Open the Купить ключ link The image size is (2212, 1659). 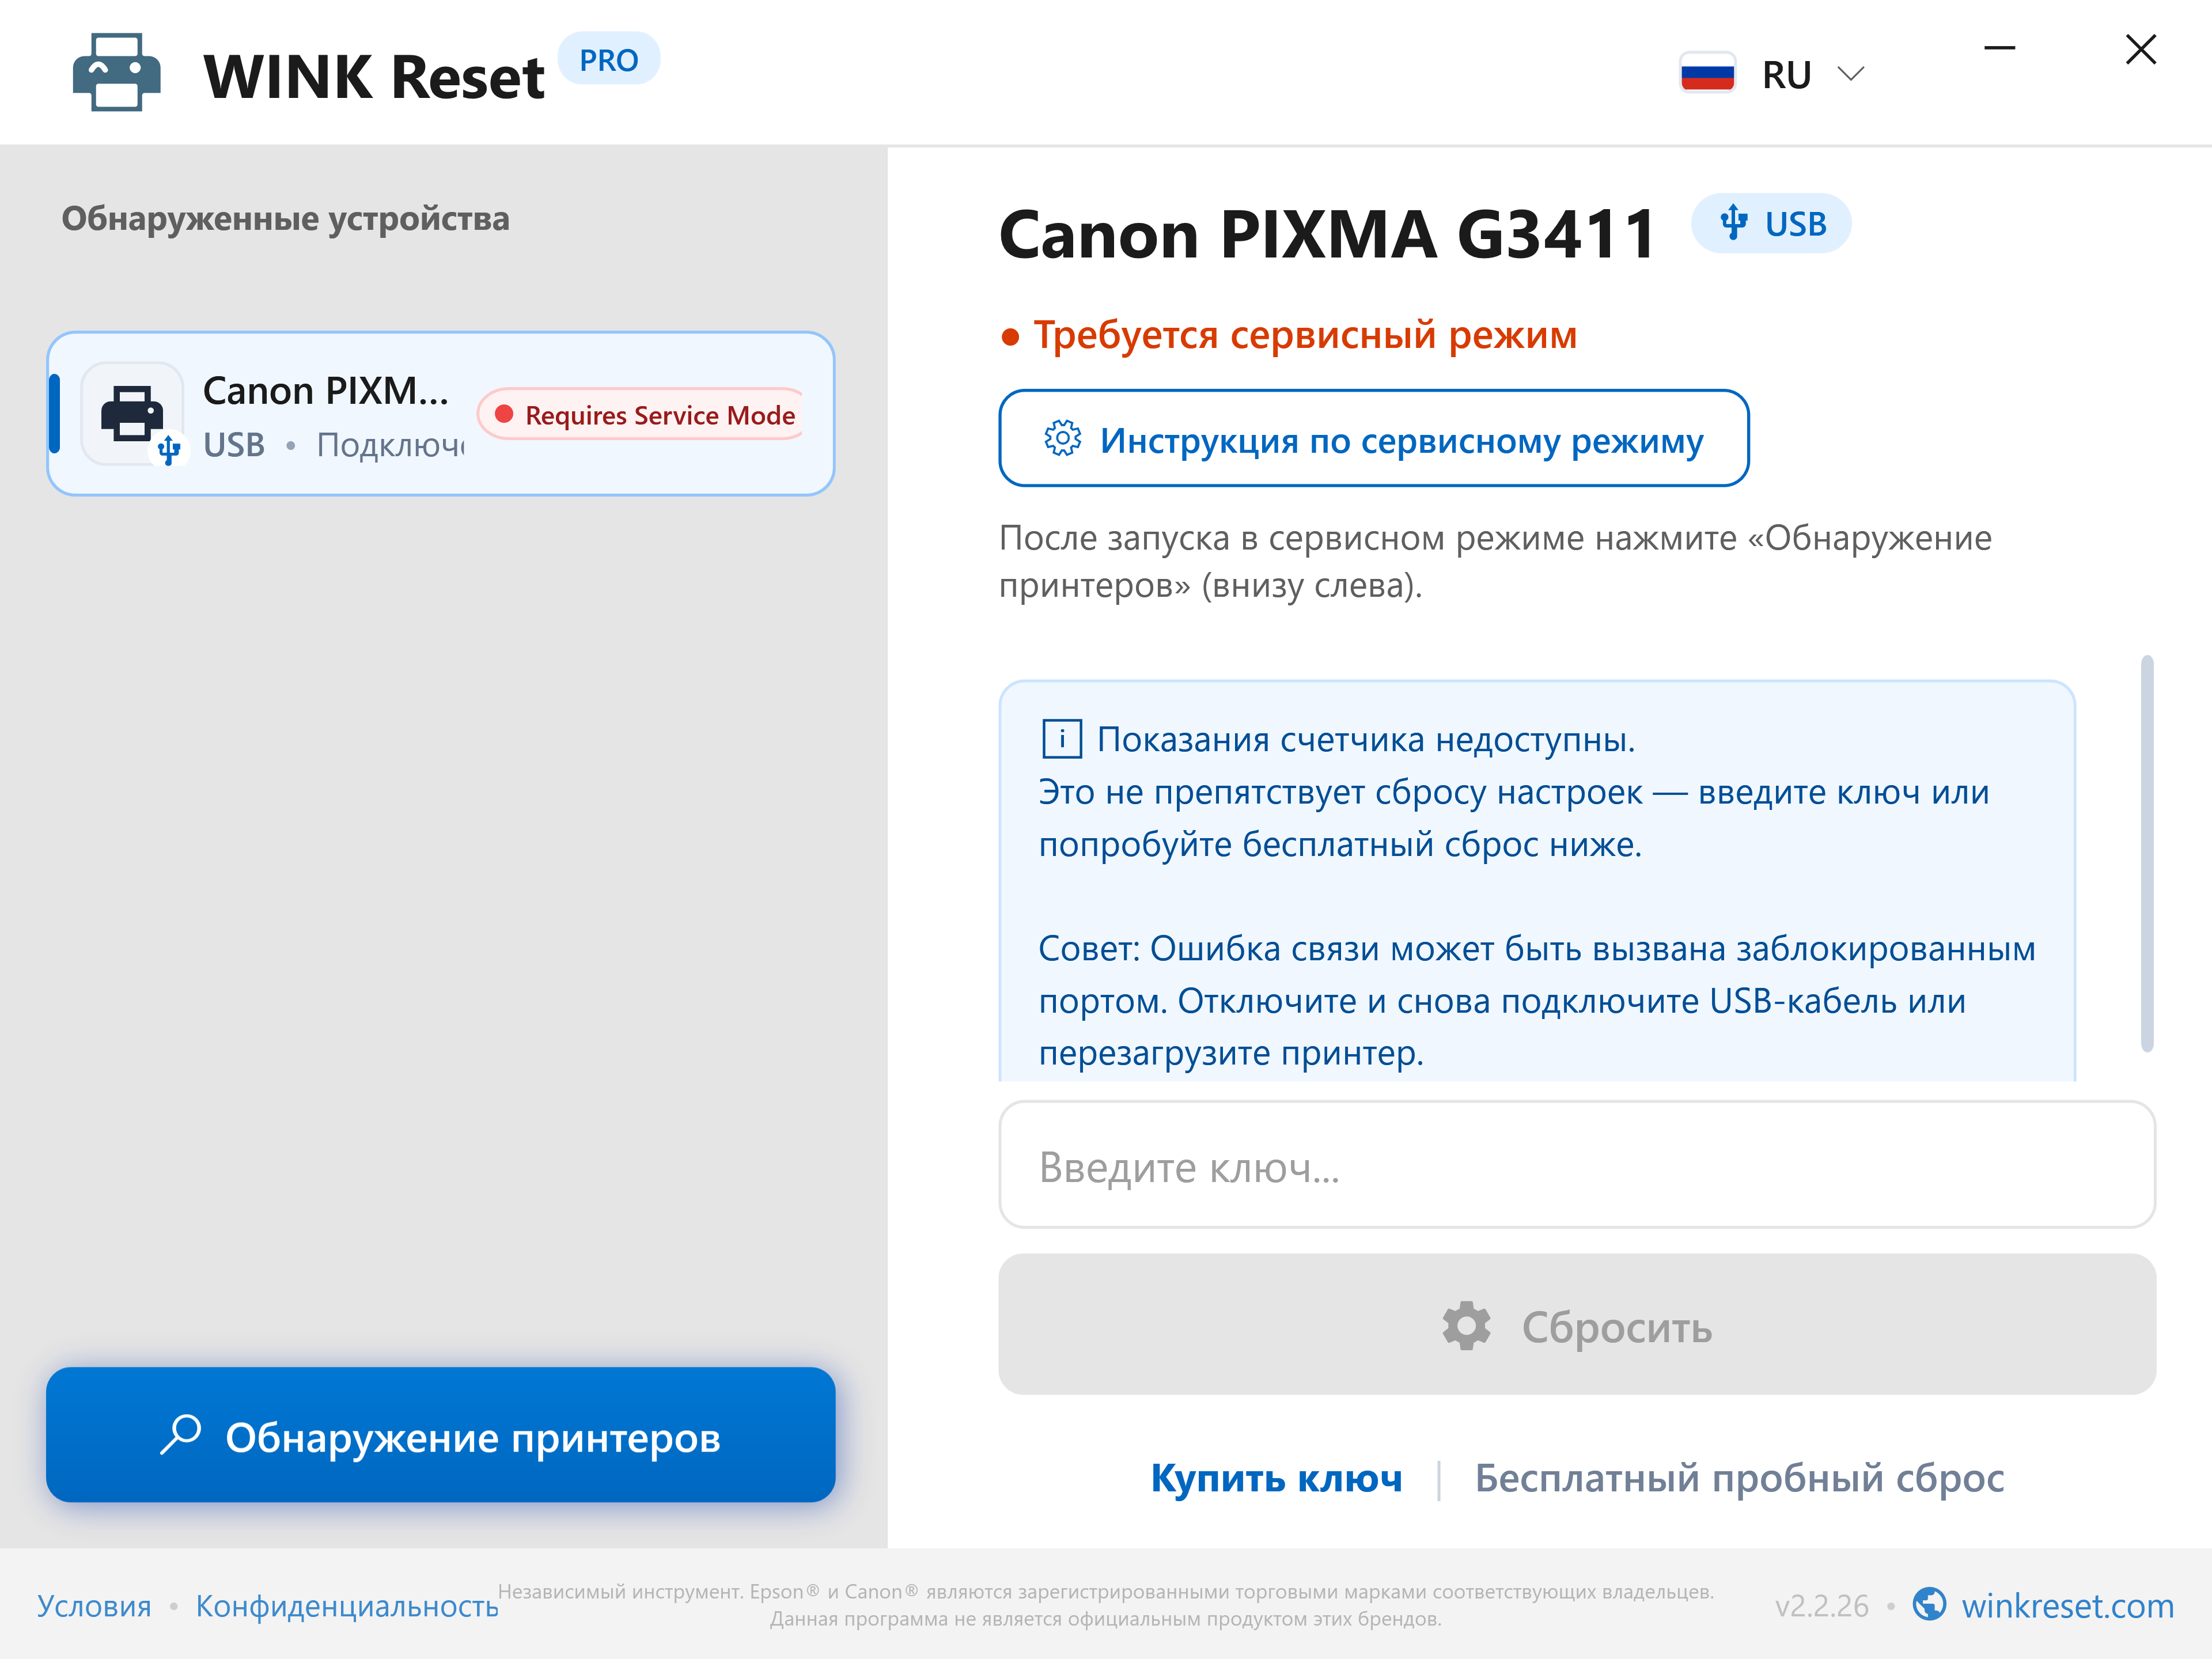(x=1276, y=1478)
